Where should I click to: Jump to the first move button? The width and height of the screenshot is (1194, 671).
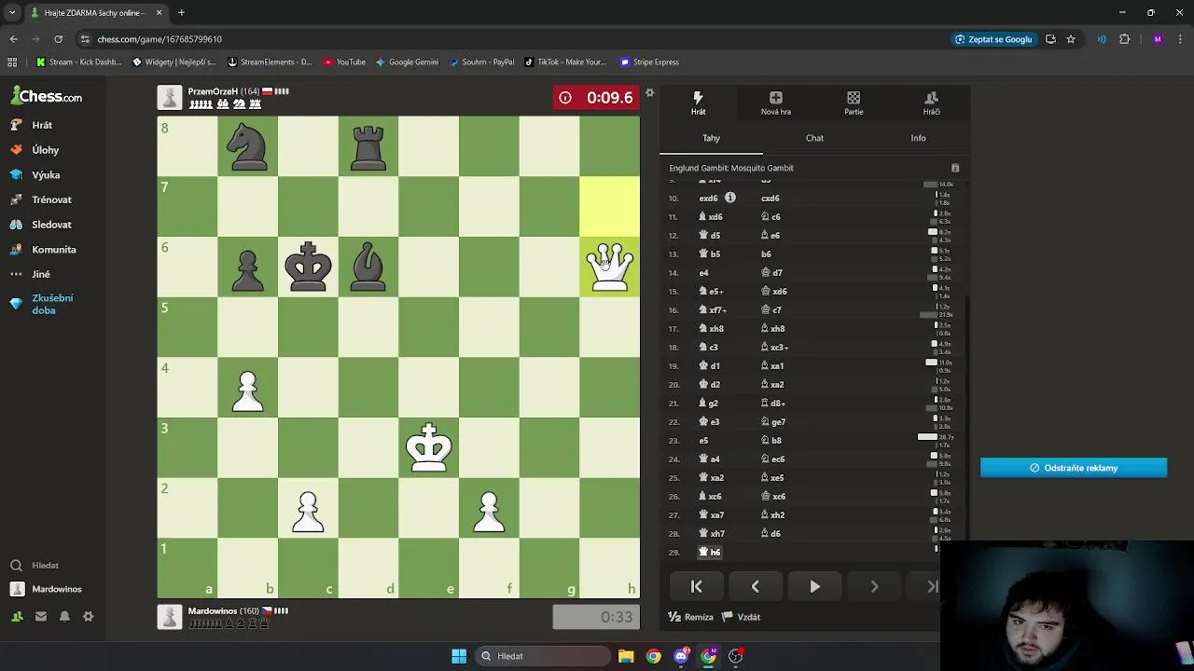[696, 586]
